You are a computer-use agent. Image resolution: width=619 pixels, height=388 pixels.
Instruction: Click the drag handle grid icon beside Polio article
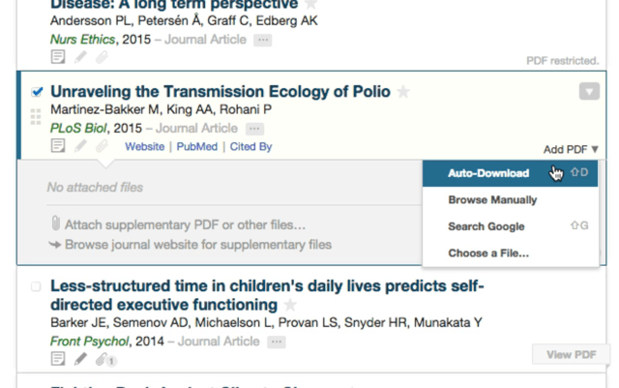point(36,117)
